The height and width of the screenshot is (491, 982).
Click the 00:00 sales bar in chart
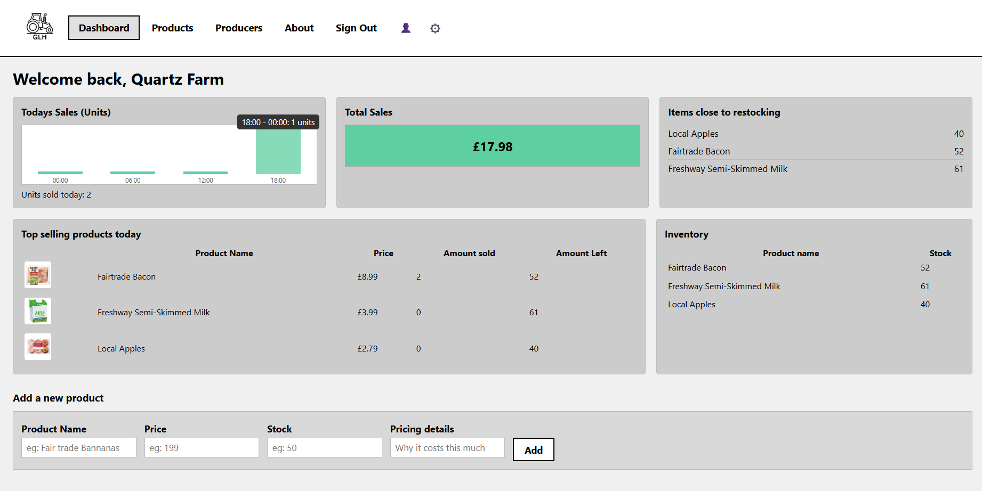[60, 173]
